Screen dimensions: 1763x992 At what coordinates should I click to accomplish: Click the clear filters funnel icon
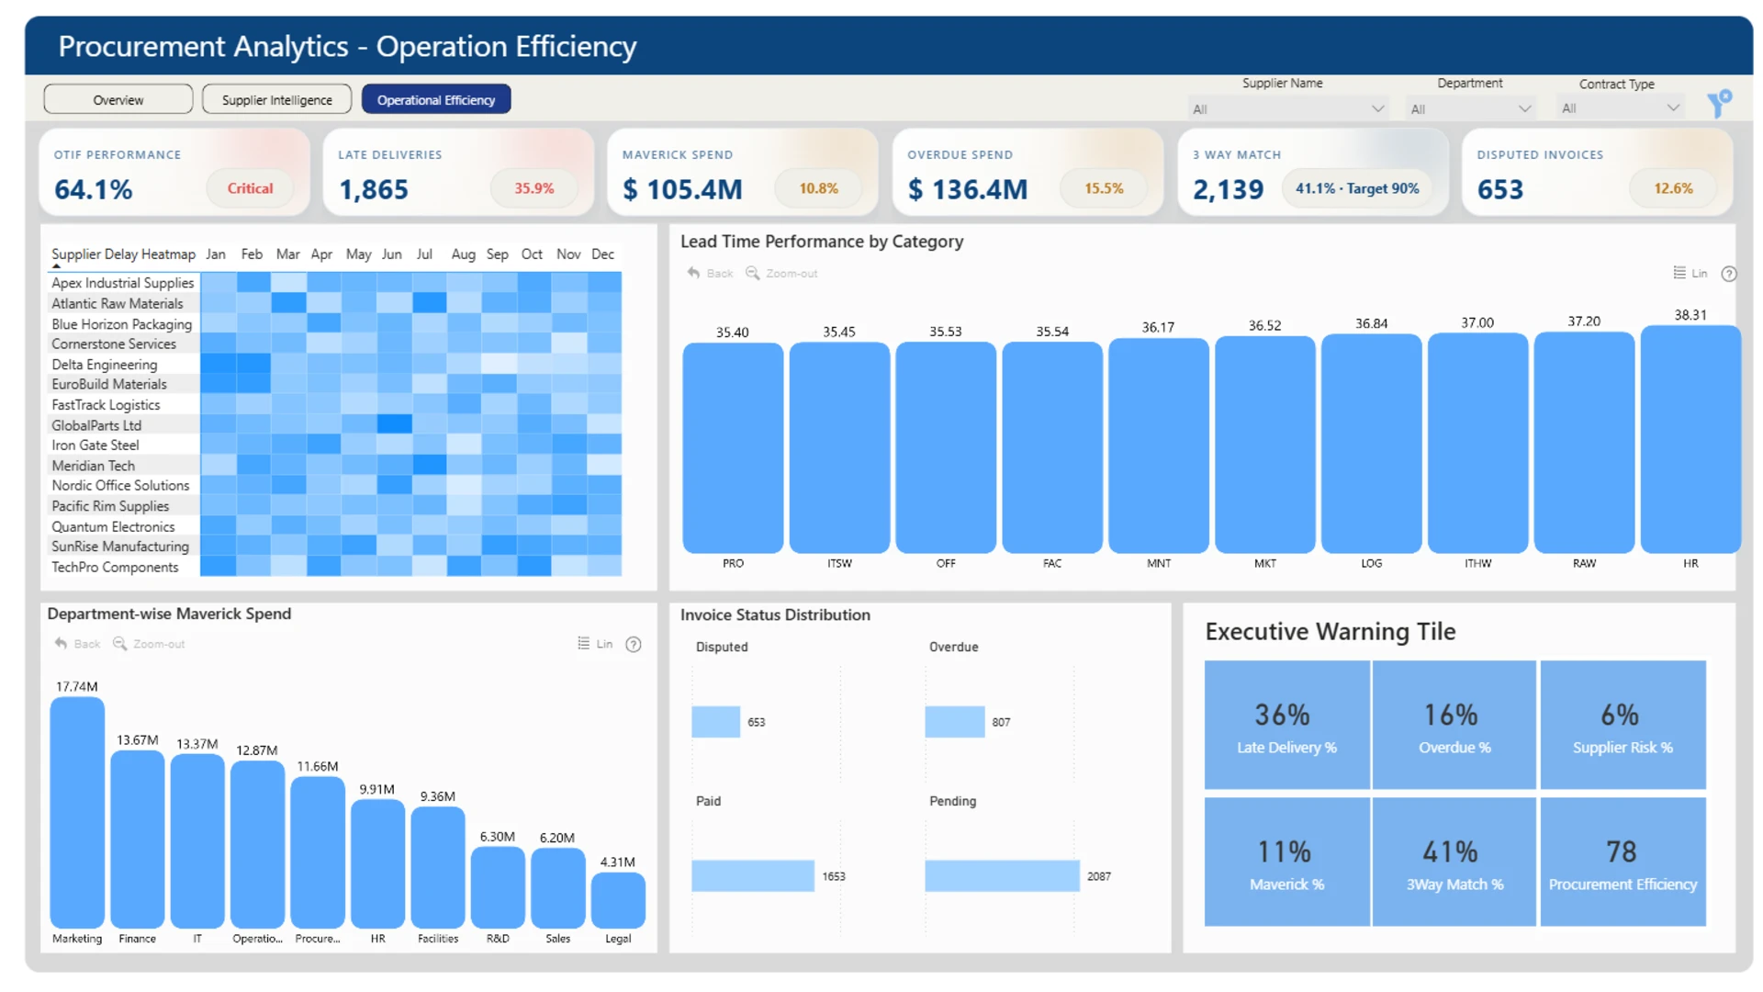[x=1719, y=103]
